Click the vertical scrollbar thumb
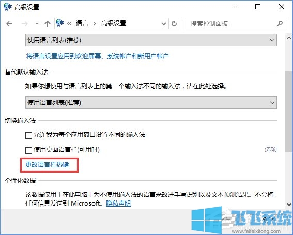293x235 pixels. [289, 112]
